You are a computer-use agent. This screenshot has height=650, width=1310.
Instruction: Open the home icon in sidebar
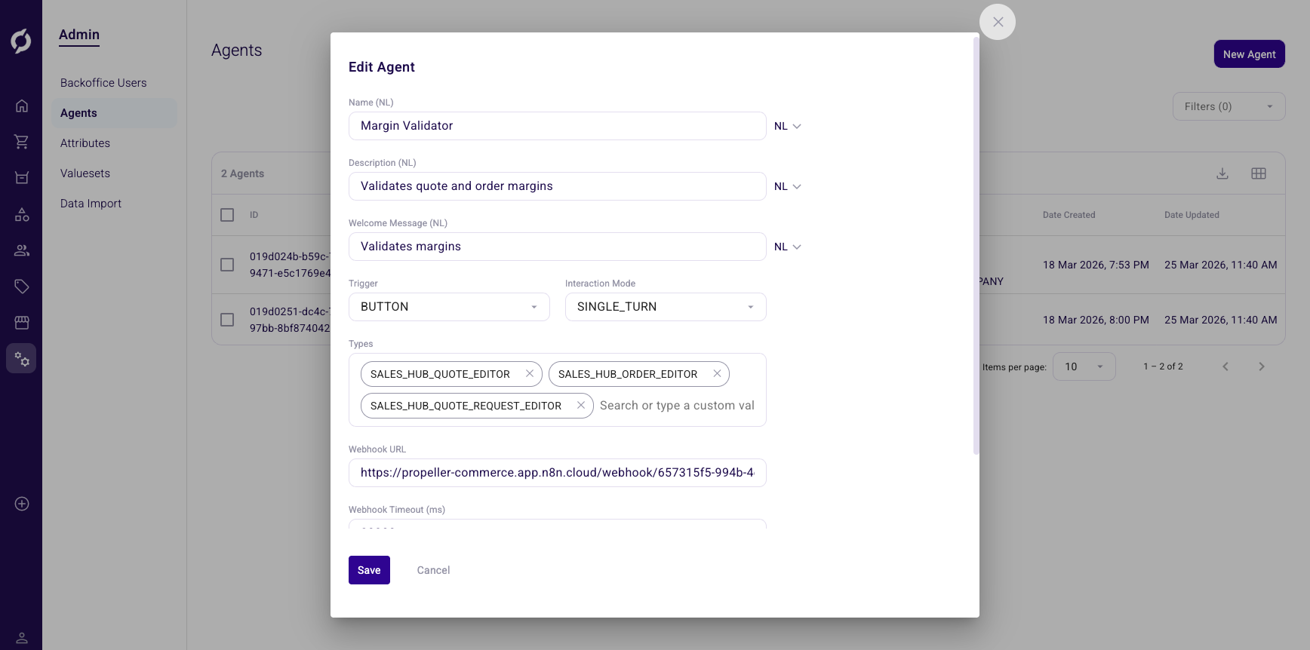pyautogui.click(x=22, y=106)
